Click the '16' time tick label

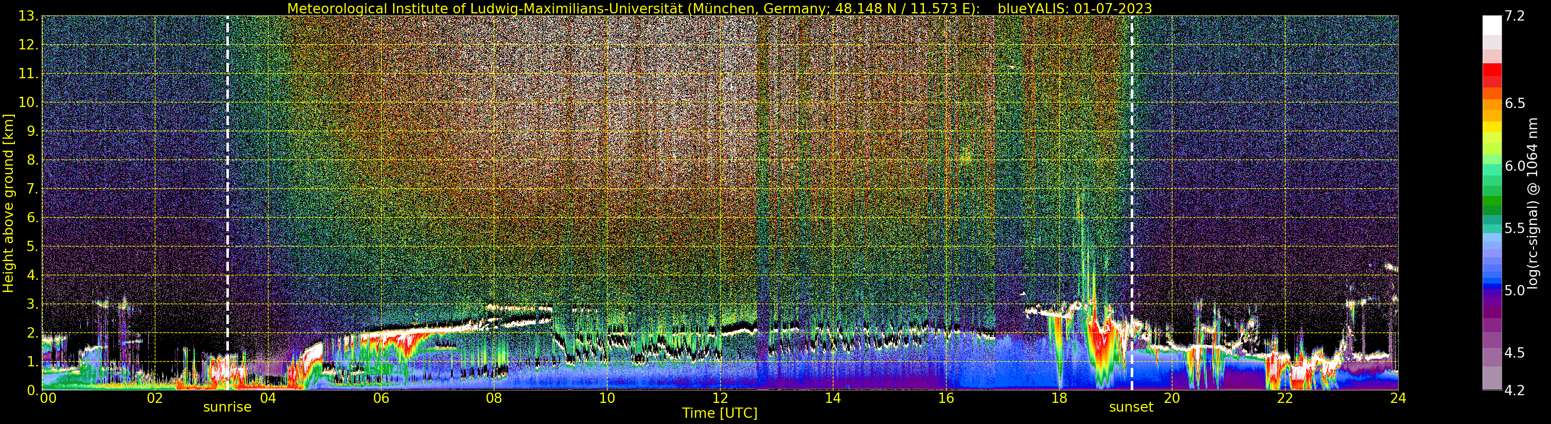click(x=946, y=398)
